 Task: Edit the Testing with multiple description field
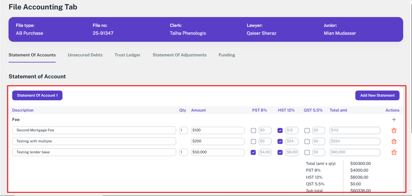[x=94, y=141]
